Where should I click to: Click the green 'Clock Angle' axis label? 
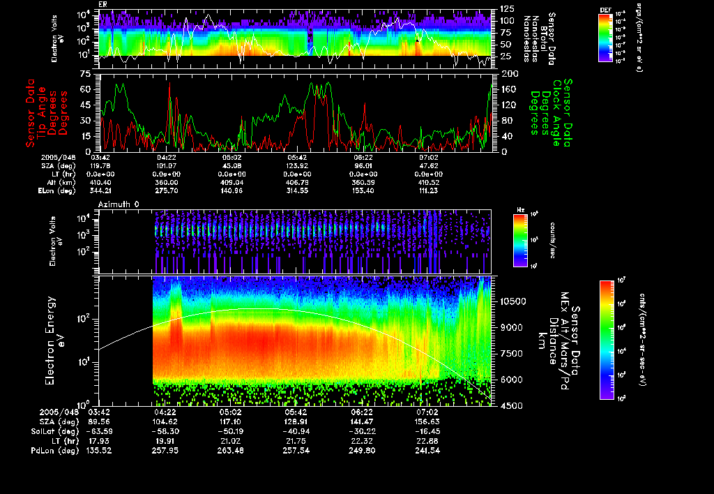(x=556, y=113)
